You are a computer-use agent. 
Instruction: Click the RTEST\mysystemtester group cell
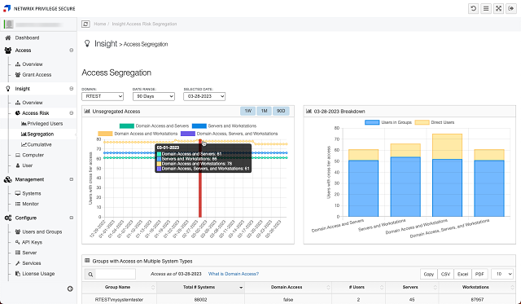point(120,300)
